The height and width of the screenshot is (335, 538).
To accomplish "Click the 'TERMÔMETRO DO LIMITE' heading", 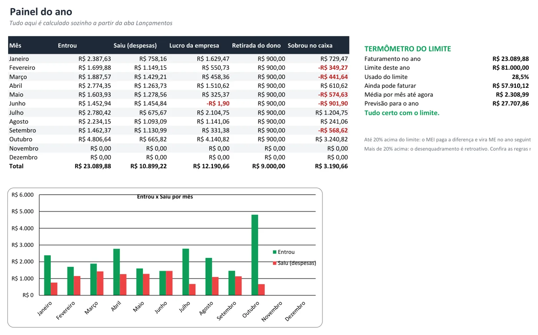I will [408, 49].
